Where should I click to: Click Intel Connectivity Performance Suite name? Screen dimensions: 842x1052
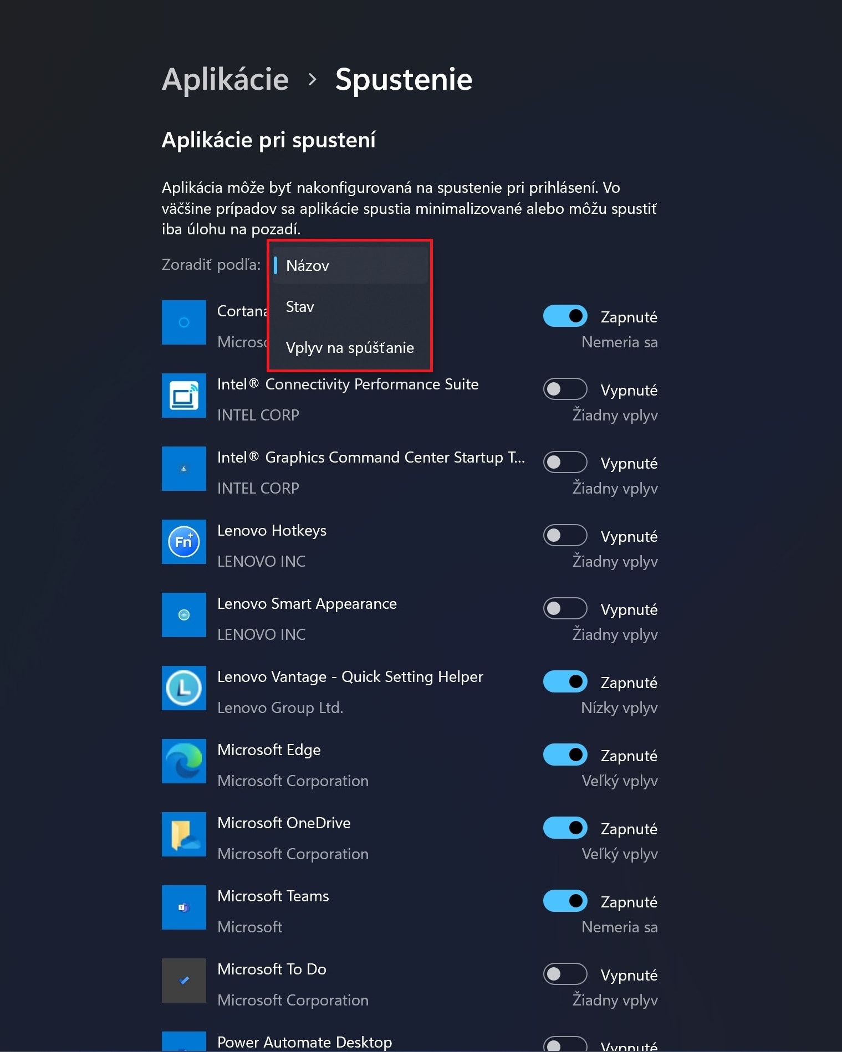[348, 384]
